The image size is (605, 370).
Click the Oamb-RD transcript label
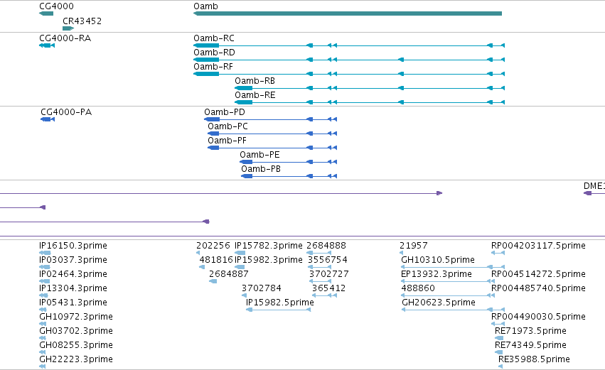214,53
